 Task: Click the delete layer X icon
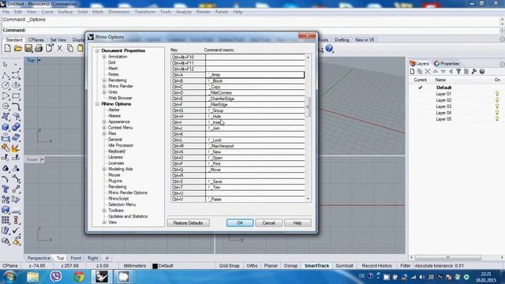(x=428, y=72)
